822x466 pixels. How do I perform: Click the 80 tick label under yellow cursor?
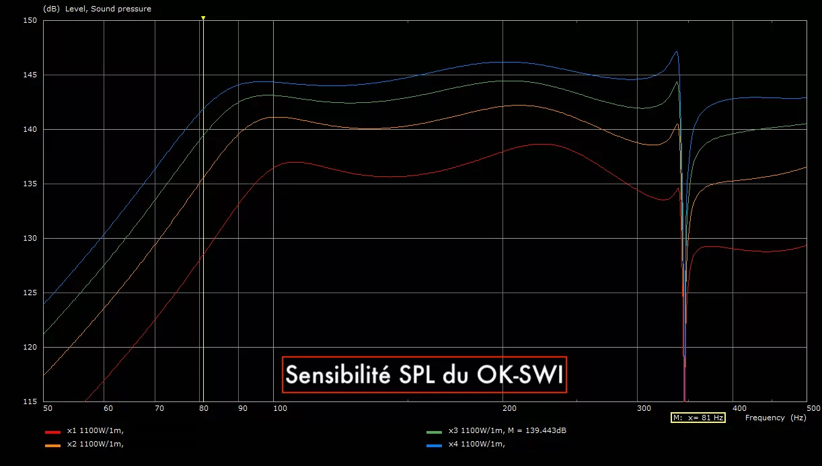(203, 408)
